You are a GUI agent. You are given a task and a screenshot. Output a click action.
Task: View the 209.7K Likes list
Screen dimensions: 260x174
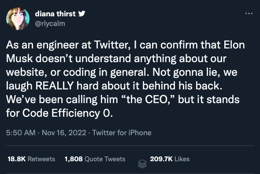point(170,159)
